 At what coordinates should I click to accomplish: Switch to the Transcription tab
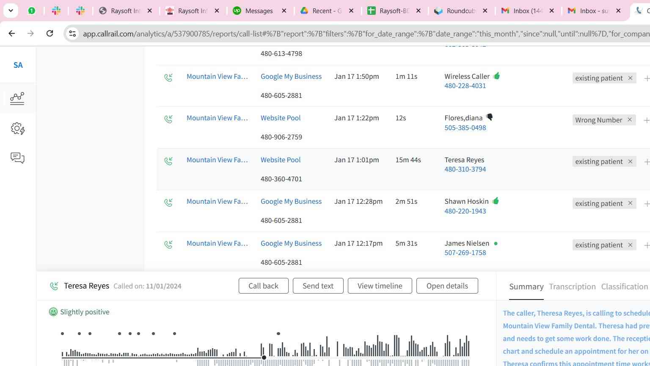572,287
